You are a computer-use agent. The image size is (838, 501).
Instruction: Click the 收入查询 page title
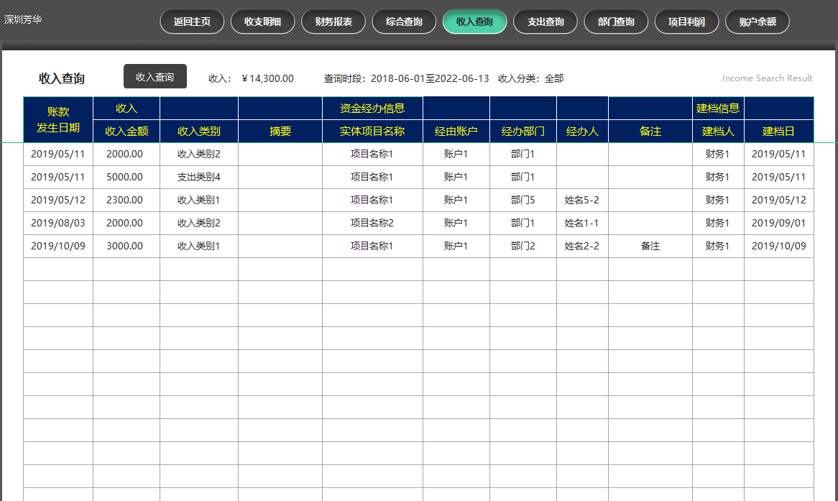point(62,78)
